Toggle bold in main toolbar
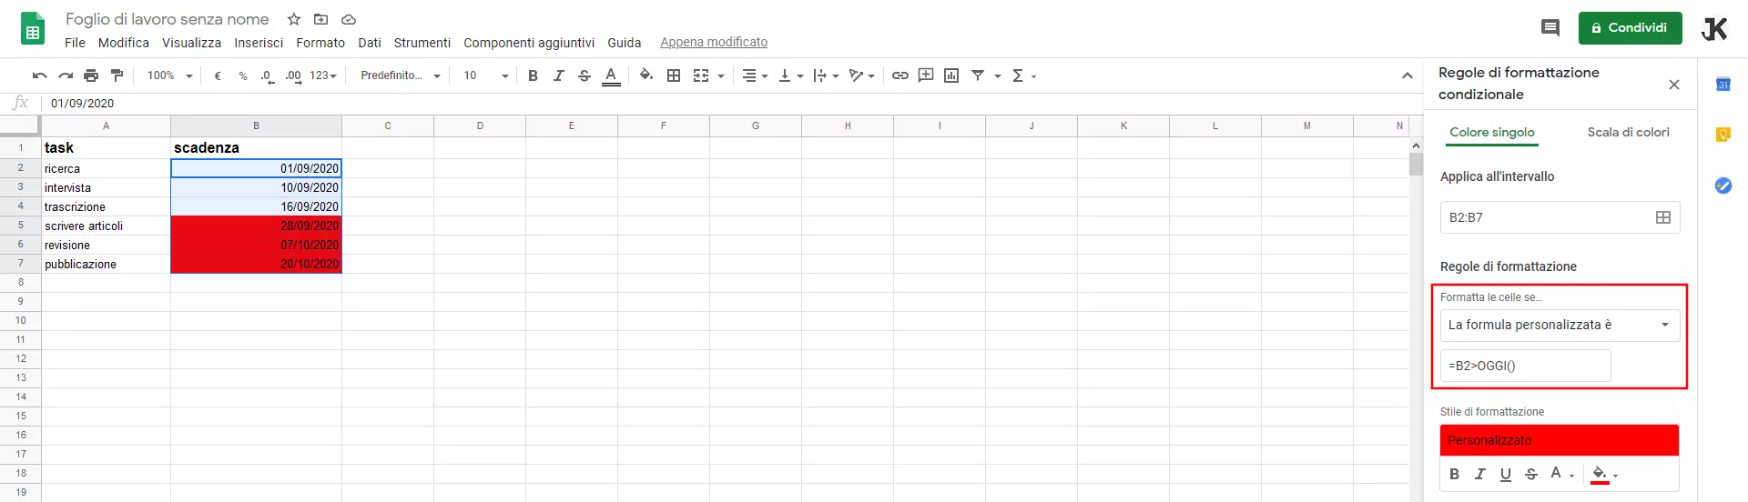This screenshot has width=1748, height=502. pos(534,75)
